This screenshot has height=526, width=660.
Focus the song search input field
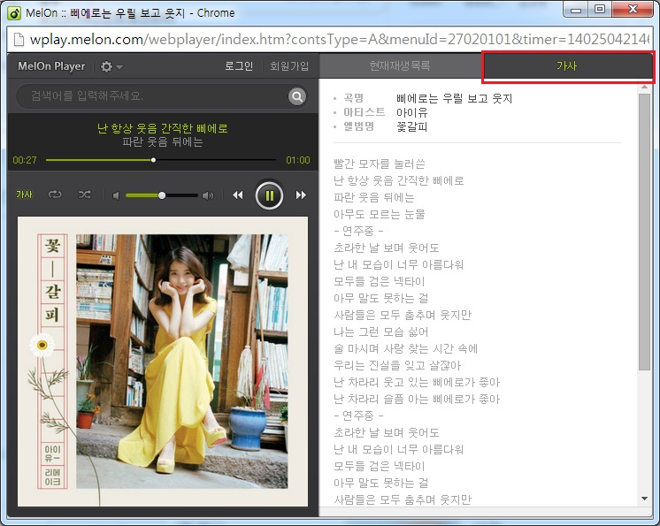[x=150, y=96]
